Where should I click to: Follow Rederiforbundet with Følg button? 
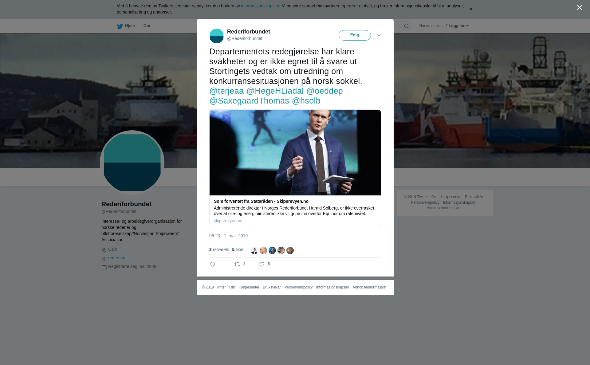tap(355, 35)
